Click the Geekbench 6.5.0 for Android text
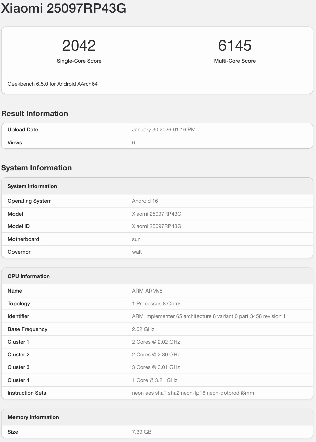The height and width of the screenshot is (442, 316). 53,84
